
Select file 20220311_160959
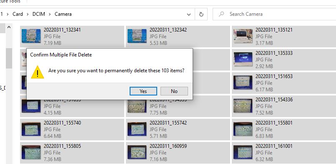(x=178, y=152)
